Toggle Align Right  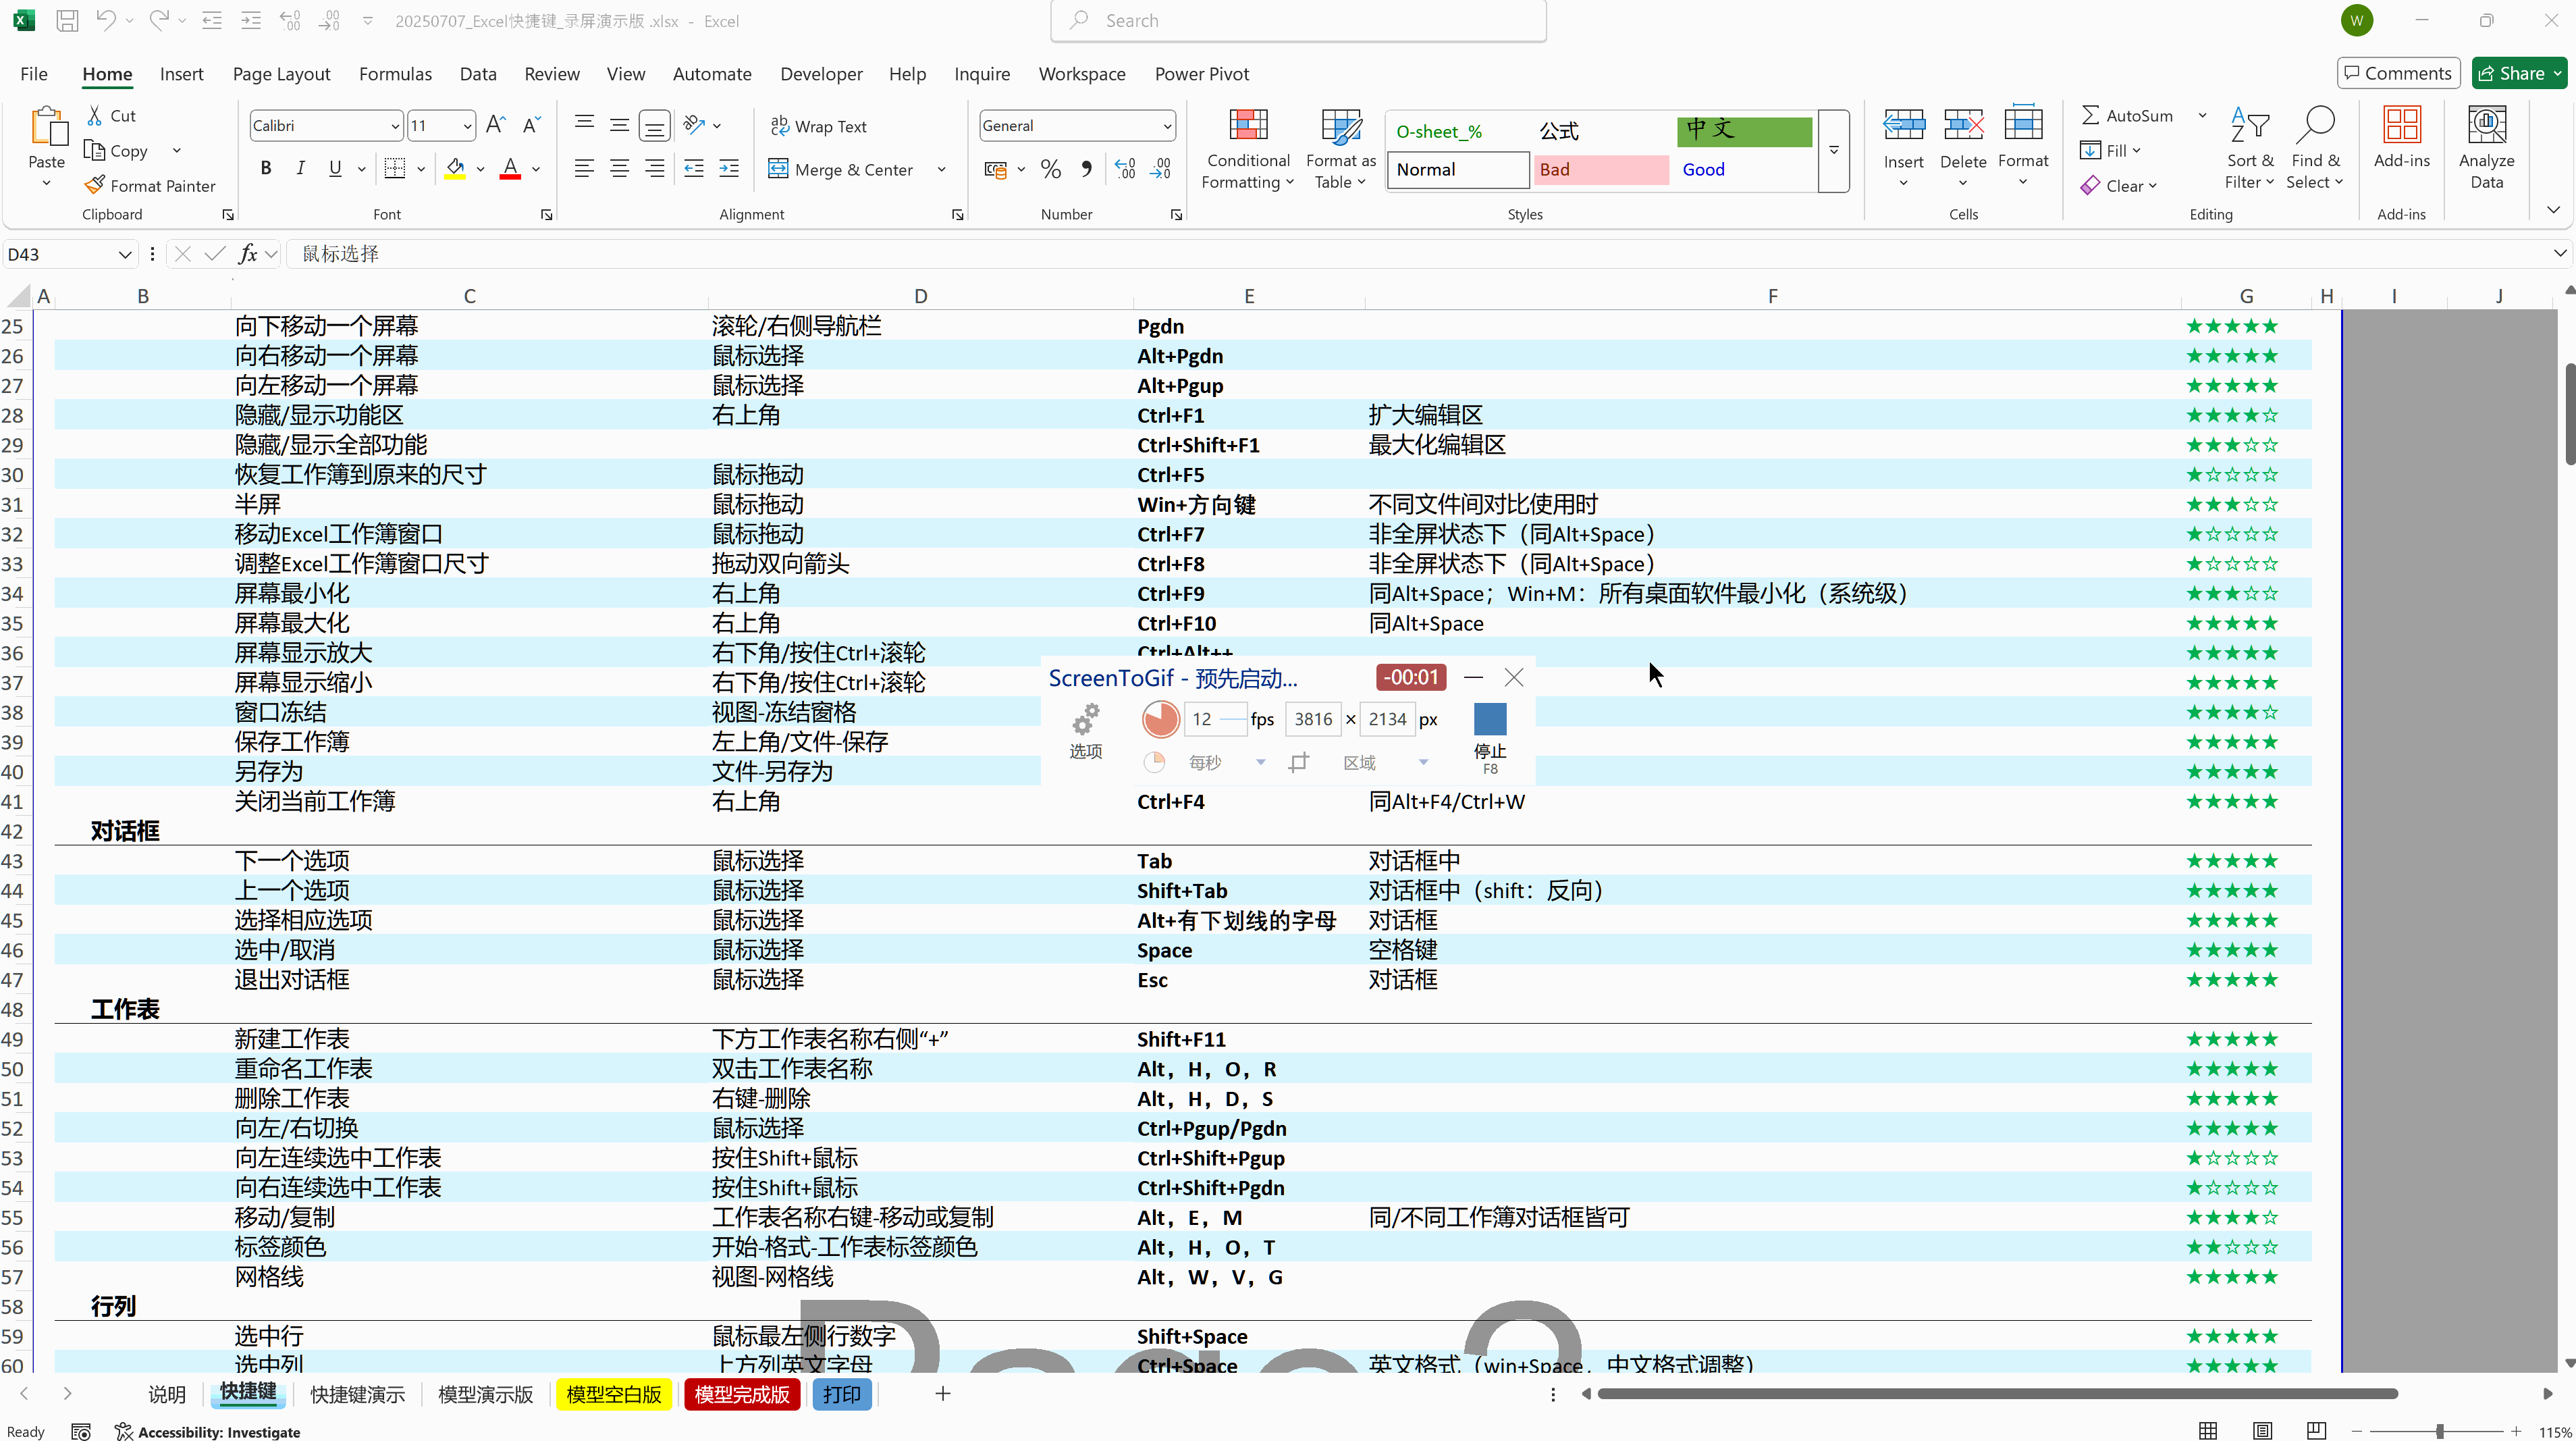pyautogui.click(x=654, y=168)
